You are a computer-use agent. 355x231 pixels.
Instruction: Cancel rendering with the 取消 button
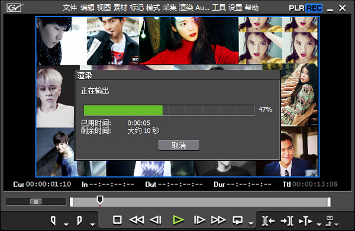179,145
